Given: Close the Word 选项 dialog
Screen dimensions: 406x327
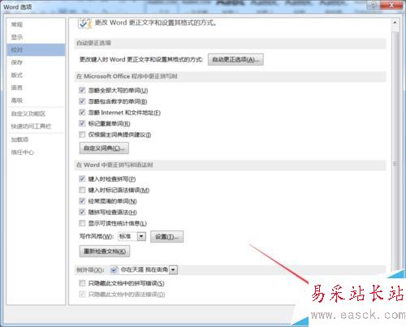Looking at the screenshot, I should point(391,5).
